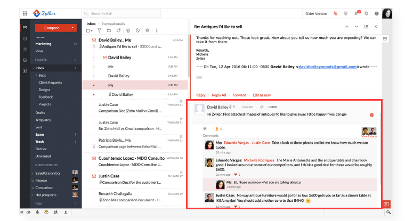Click the mark as spam icon
This screenshot has width=405, height=221.
click(x=137, y=30)
